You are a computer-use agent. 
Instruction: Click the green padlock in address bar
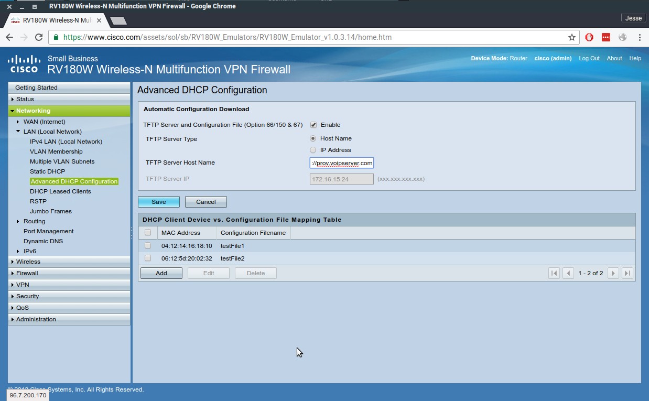pos(56,37)
